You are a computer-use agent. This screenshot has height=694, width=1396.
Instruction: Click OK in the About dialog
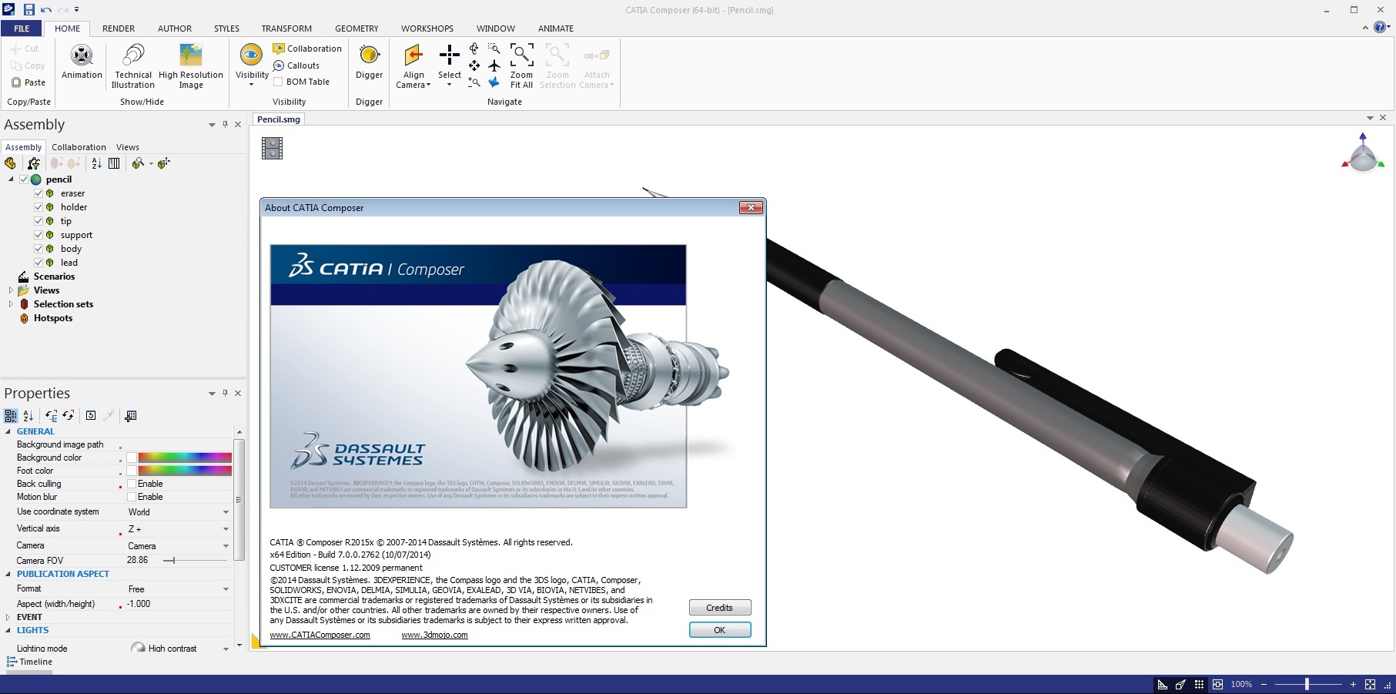coord(720,630)
